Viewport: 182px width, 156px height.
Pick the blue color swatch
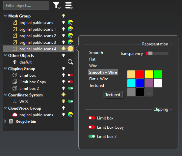140,83
